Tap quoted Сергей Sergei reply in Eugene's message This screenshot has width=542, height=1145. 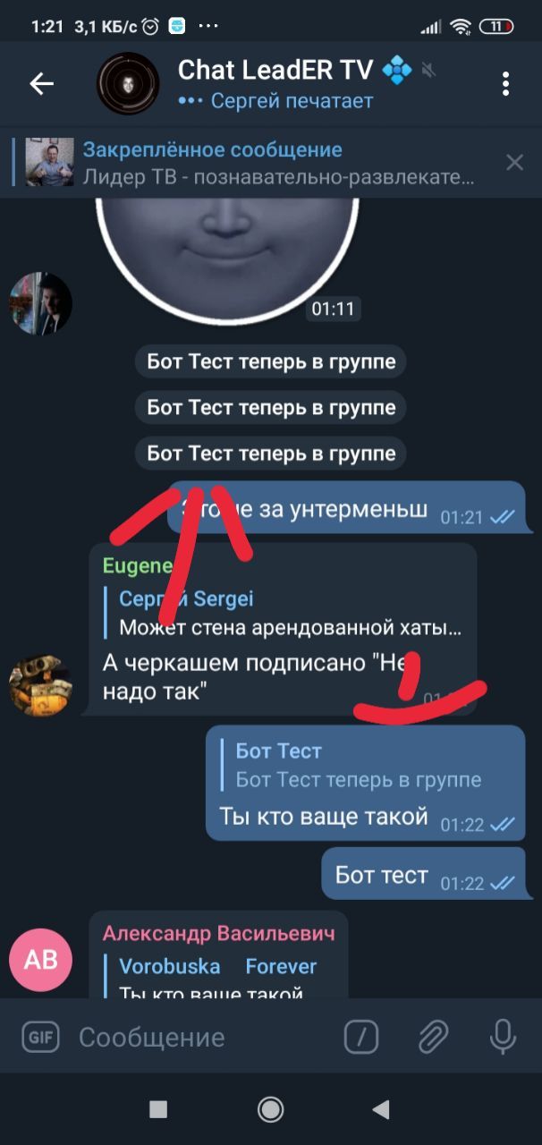[288, 613]
